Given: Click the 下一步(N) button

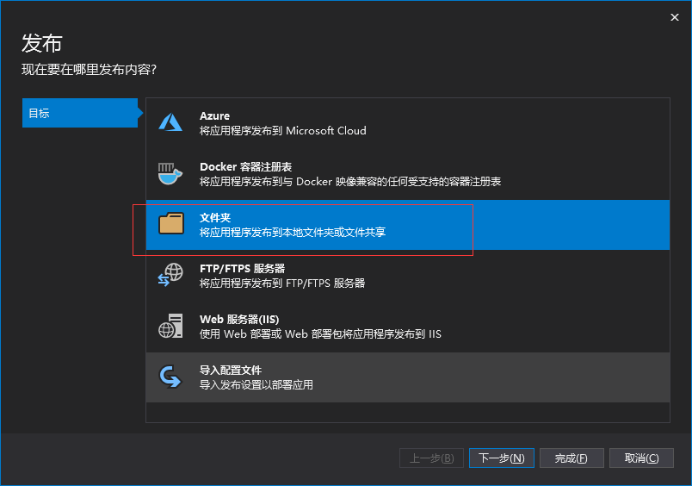Looking at the screenshot, I should click(x=501, y=458).
